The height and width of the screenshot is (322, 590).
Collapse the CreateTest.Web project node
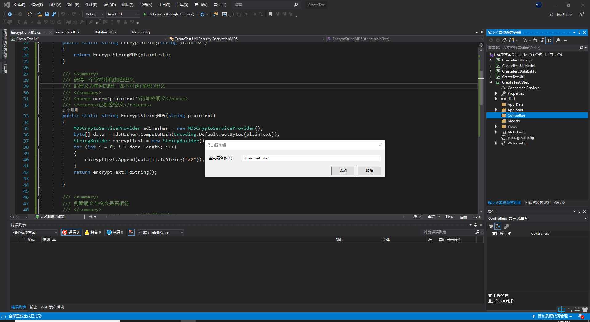pyautogui.click(x=491, y=82)
